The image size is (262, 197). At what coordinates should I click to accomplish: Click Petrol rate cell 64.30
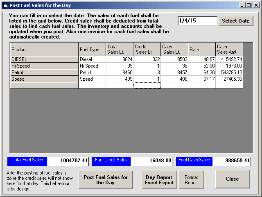coord(202,72)
